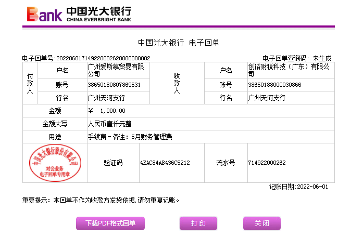Select the payee account number 38650188000030866
Viewport: 363px width, 238px height.
click(274, 85)
